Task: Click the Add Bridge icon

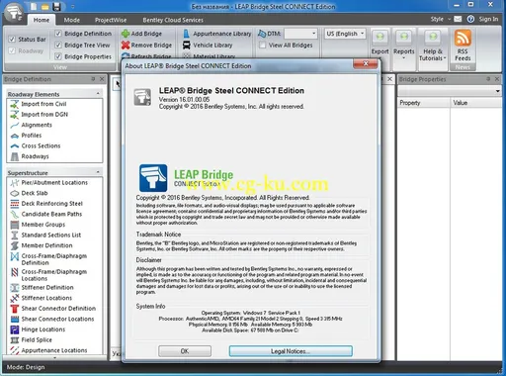Action: (x=126, y=34)
